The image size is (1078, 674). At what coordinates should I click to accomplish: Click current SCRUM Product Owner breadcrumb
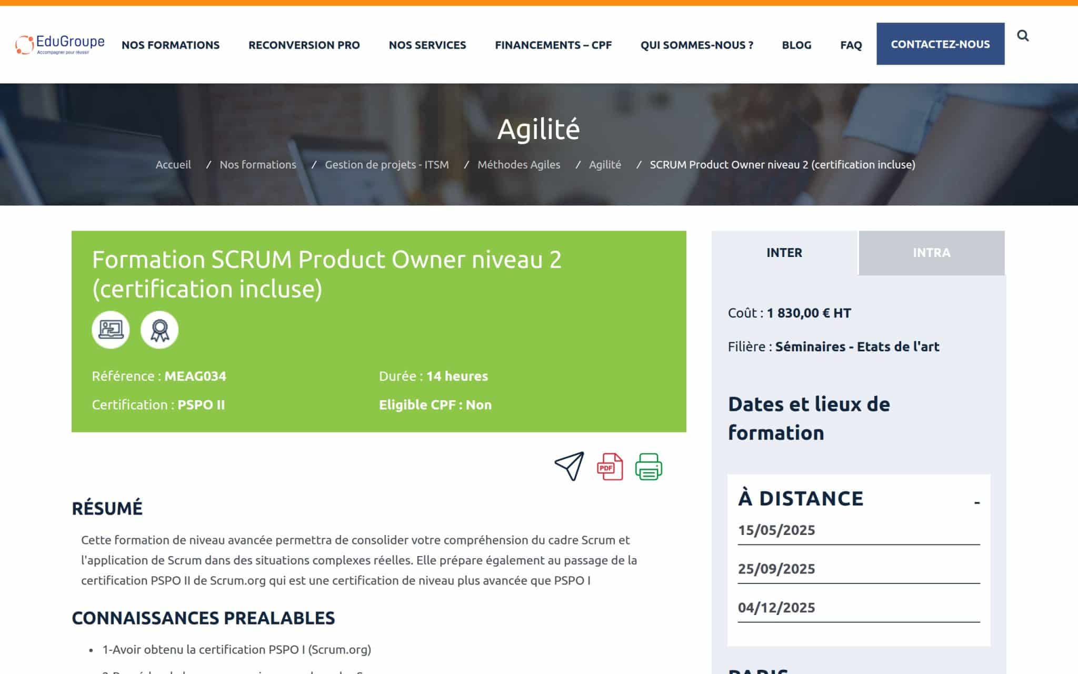click(782, 164)
